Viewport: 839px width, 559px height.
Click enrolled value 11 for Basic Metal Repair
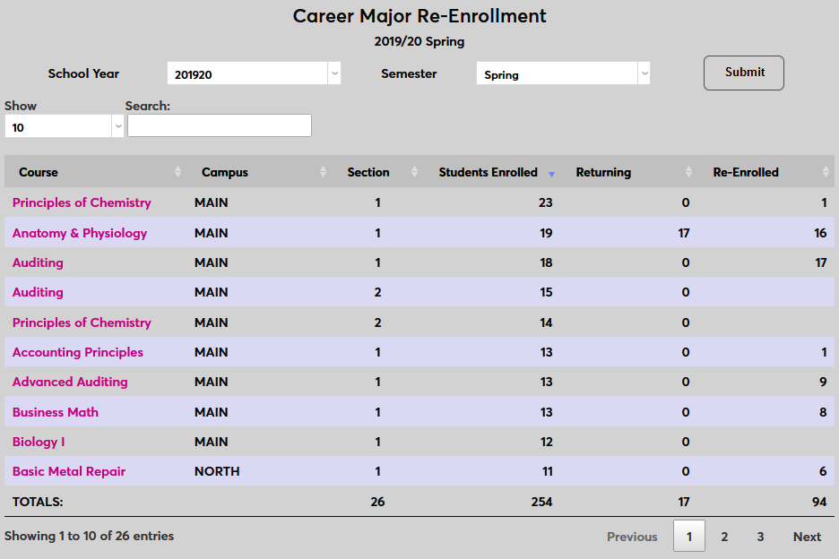pos(548,471)
